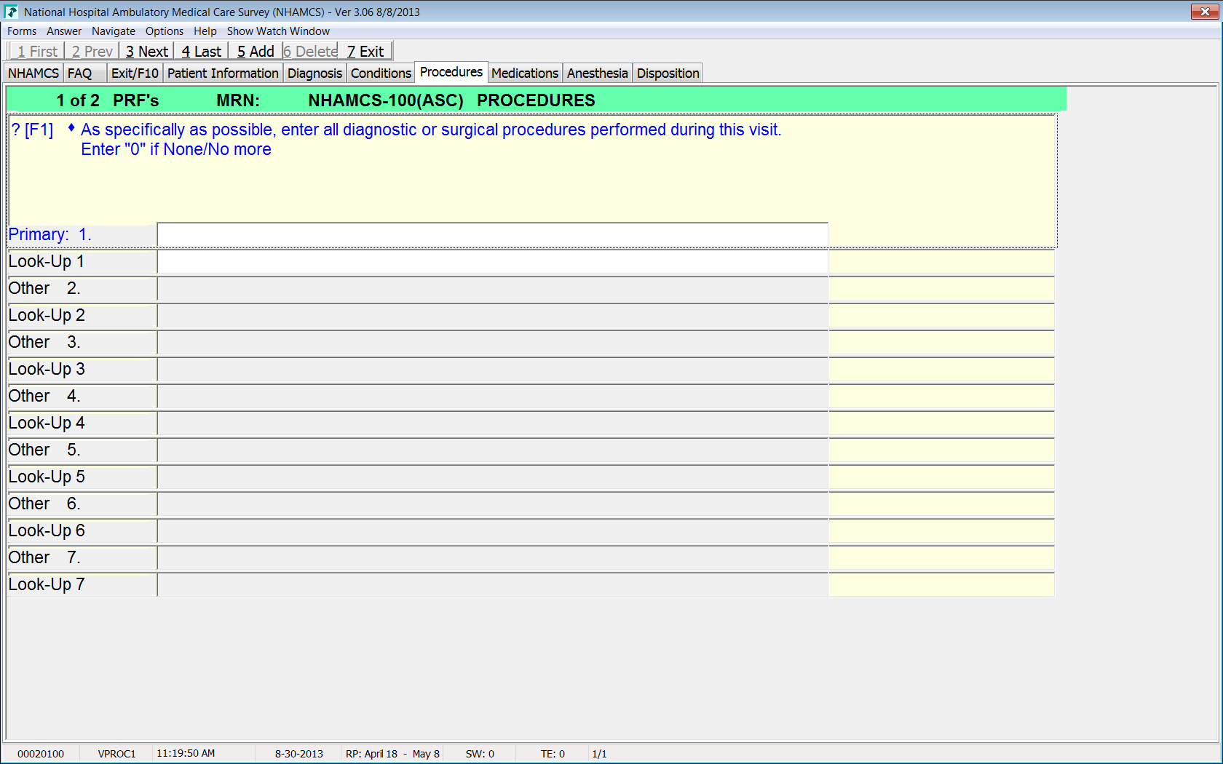The width and height of the screenshot is (1223, 764).
Task: Open the Medications tab
Action: (525, 73)
